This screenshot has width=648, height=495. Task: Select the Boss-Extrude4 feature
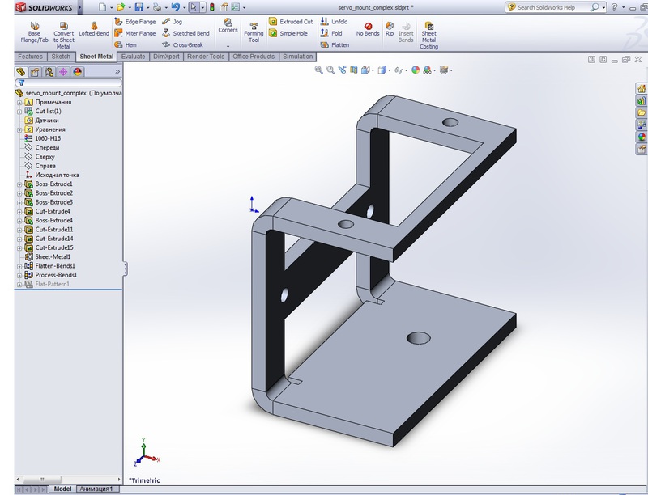[53, 220]
